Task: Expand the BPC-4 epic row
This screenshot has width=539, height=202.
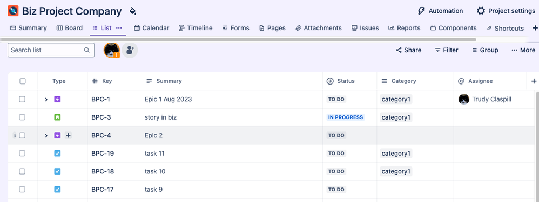Action: (x=46, y=135)
